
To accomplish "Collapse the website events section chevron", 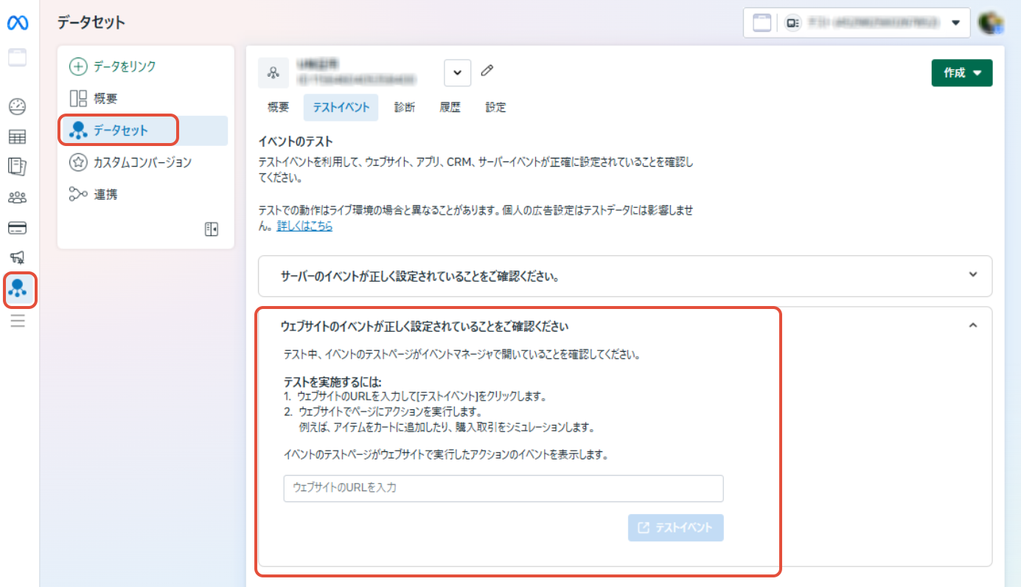I will tap(972, 325).
